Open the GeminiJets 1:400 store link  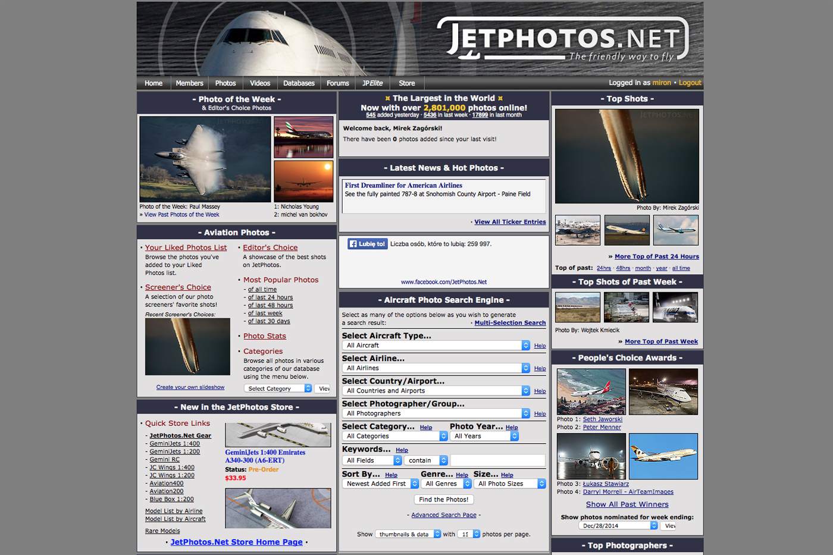(174, 443)
